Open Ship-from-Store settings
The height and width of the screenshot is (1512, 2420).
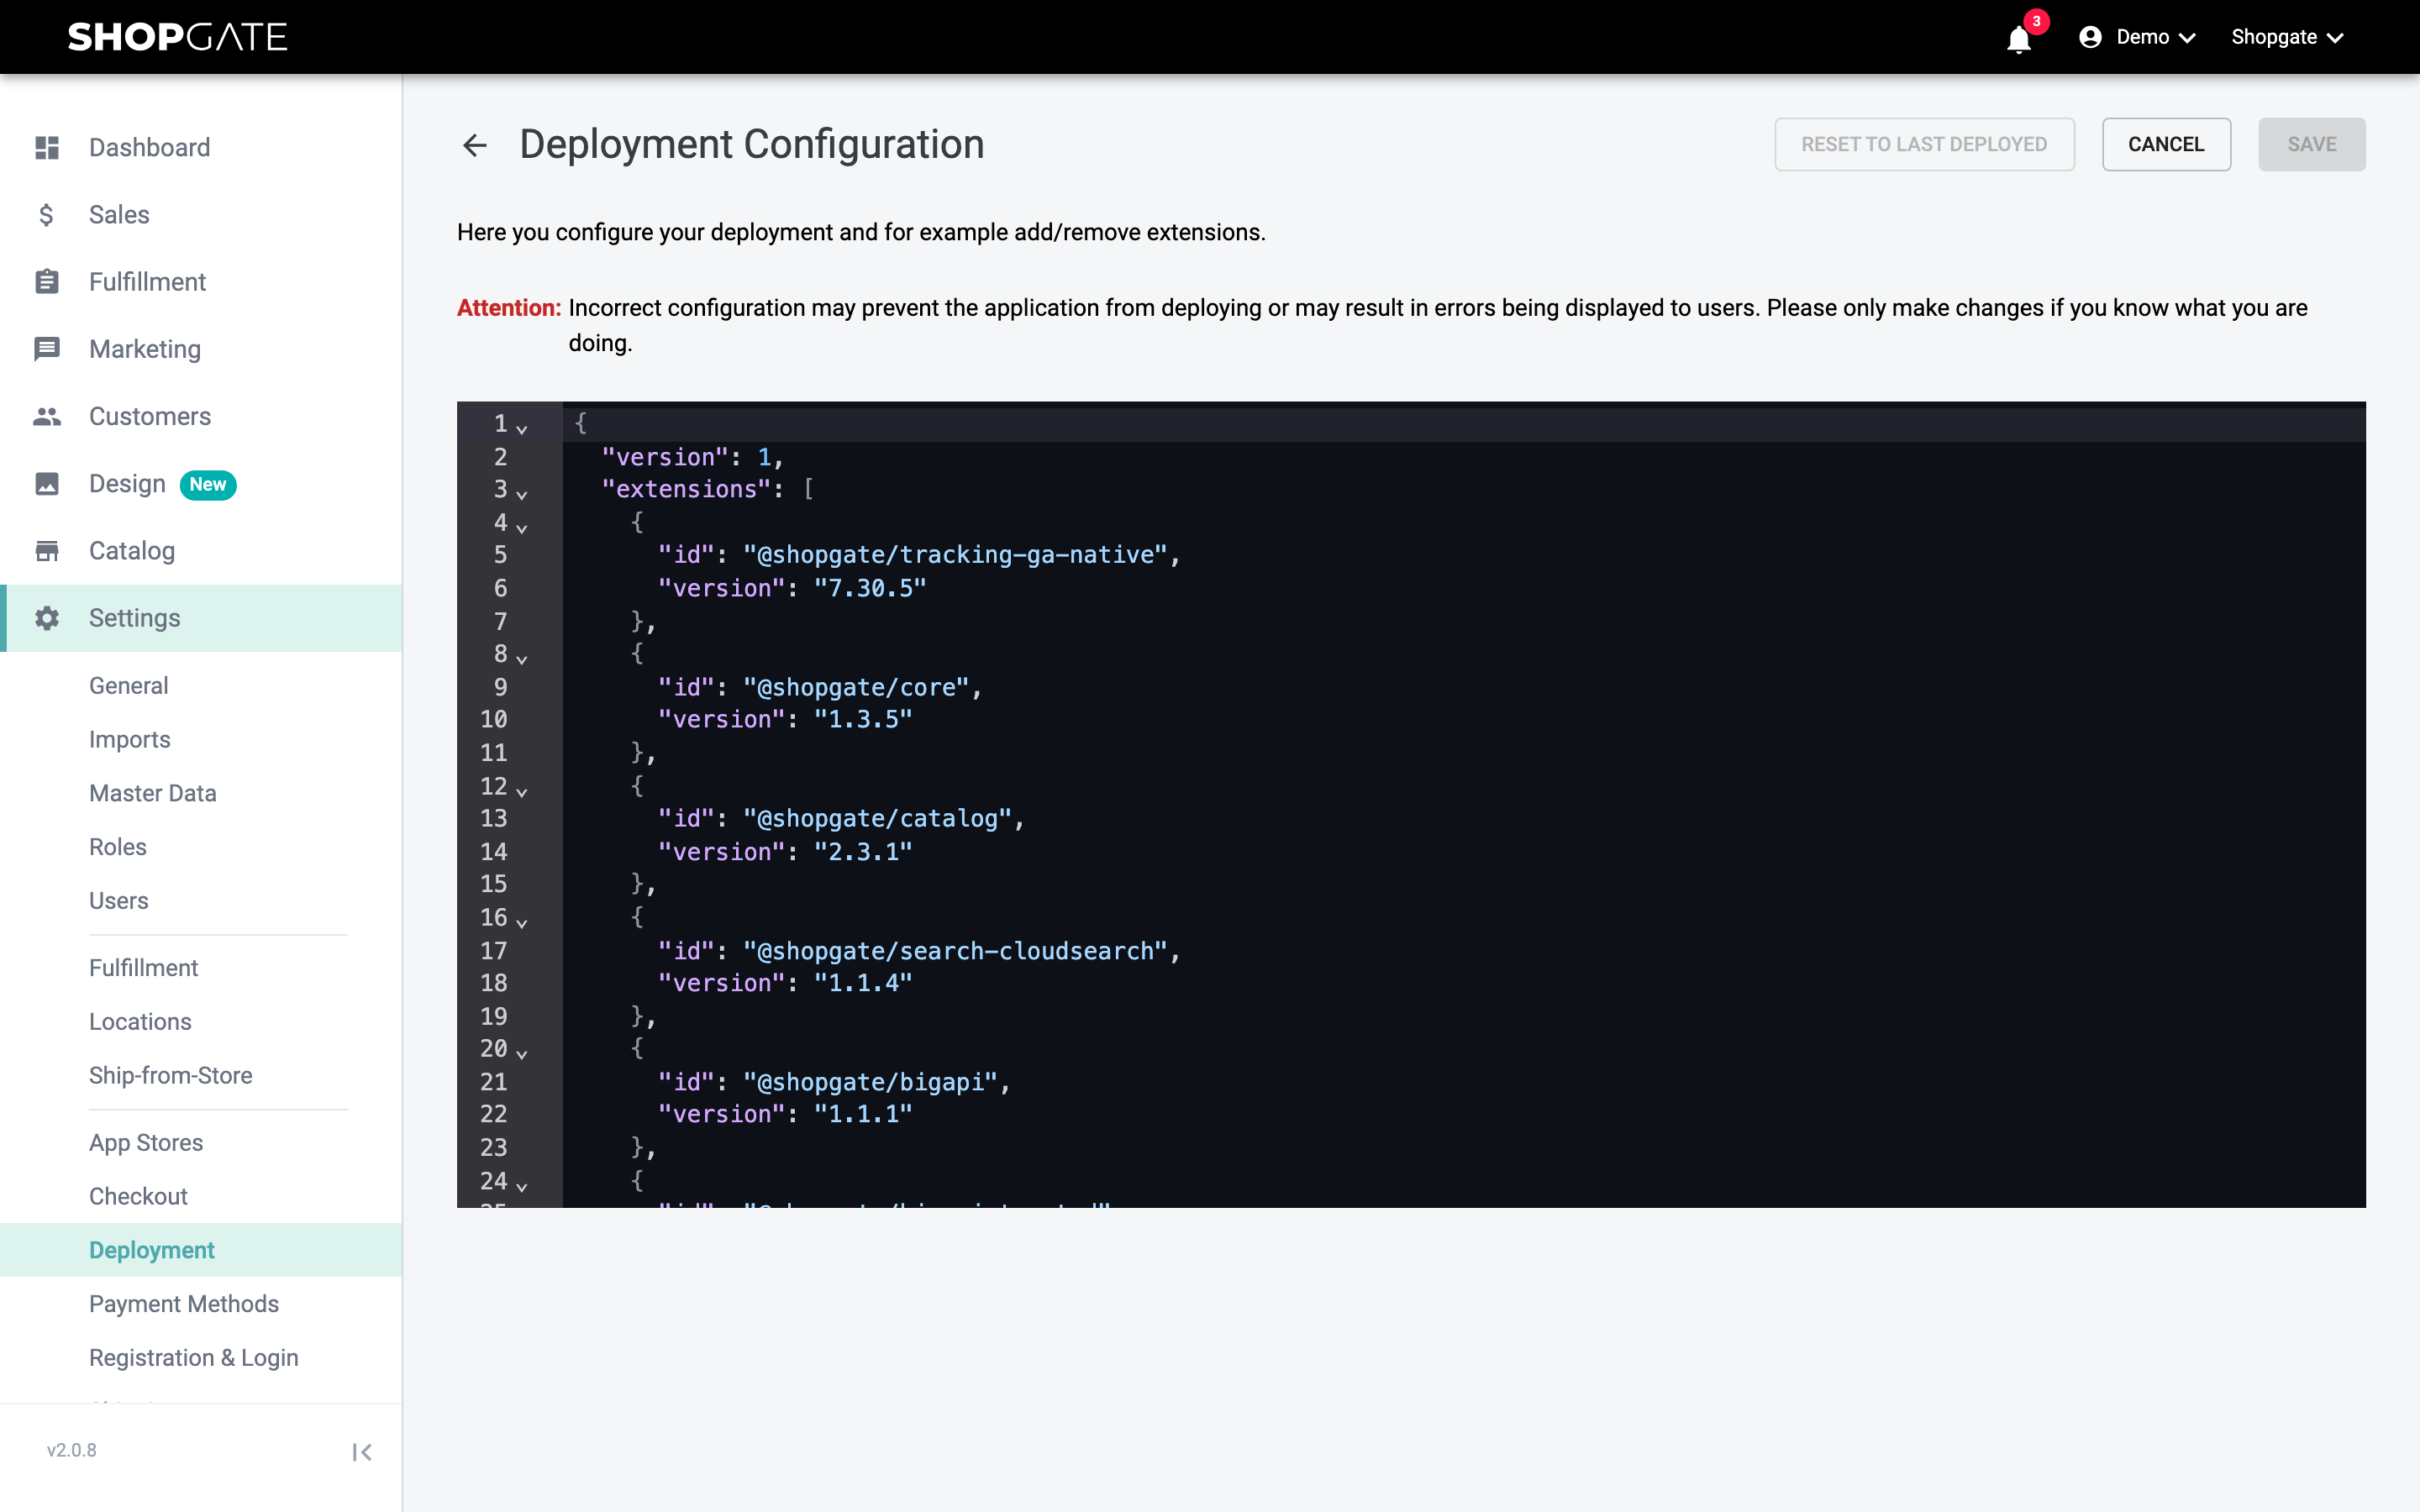pos(170,1076)
